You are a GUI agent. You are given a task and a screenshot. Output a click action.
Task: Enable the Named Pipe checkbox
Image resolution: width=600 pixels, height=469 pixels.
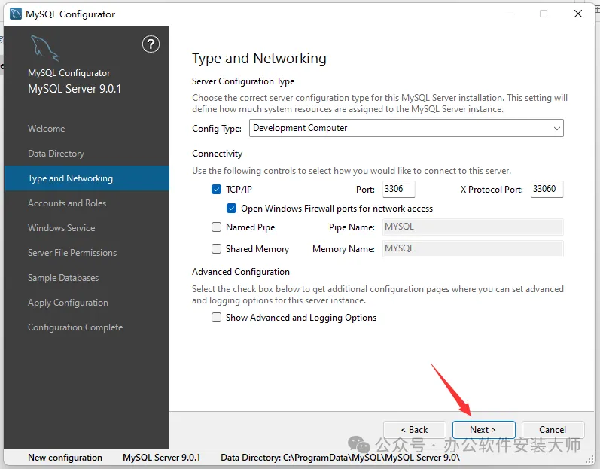[x=216, y=227]
